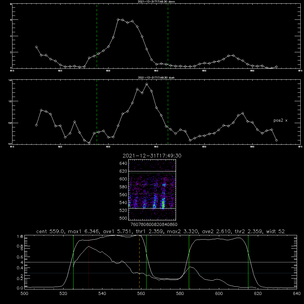Screen dimensions: 304x304
Task: Click the leftmost solid green vertical line in the bottom plot
Action: point(73,262)
